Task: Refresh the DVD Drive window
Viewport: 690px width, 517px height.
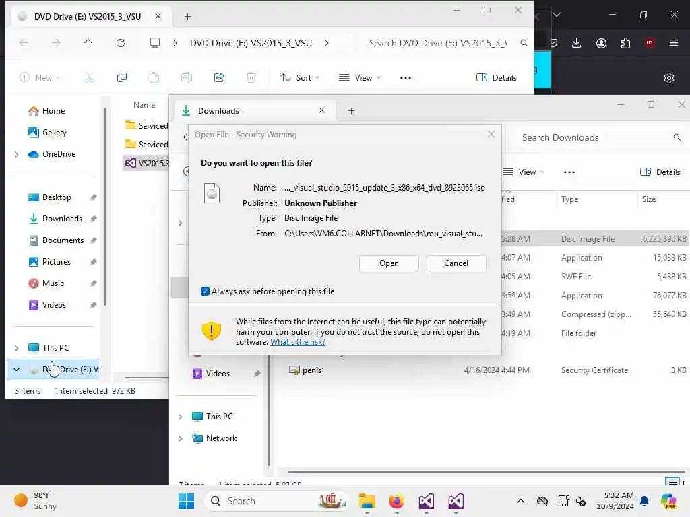Action: [121, 42]
